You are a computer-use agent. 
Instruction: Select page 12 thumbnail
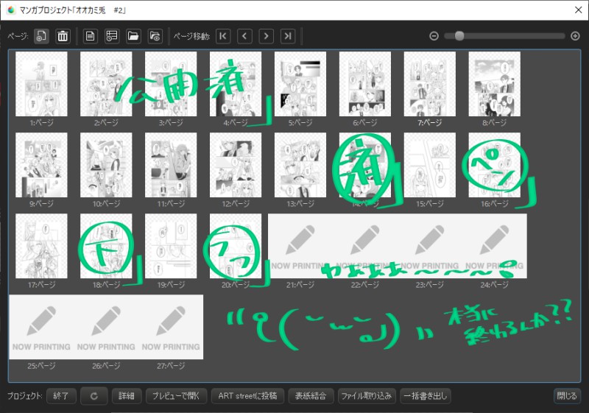[236, 165]
